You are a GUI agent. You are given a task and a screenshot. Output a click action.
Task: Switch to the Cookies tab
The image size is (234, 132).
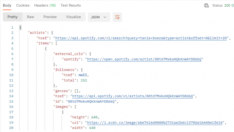pyautogui.click(x=23, y=5)
